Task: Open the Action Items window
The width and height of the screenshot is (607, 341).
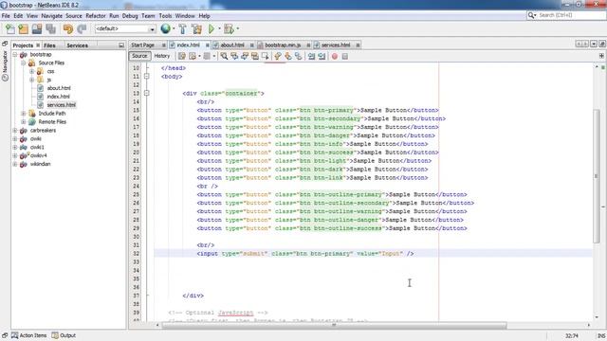Action: point(28,335)
